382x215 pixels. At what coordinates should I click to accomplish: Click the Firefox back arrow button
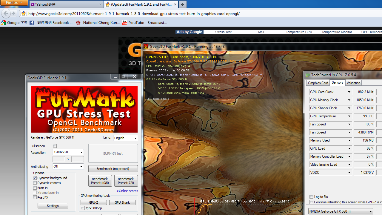click(x=6, y=13)
